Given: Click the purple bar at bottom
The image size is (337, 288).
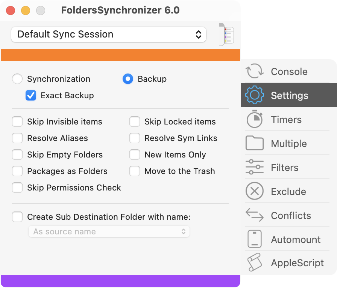Looking at the screenshot, I should pos(120,281).
